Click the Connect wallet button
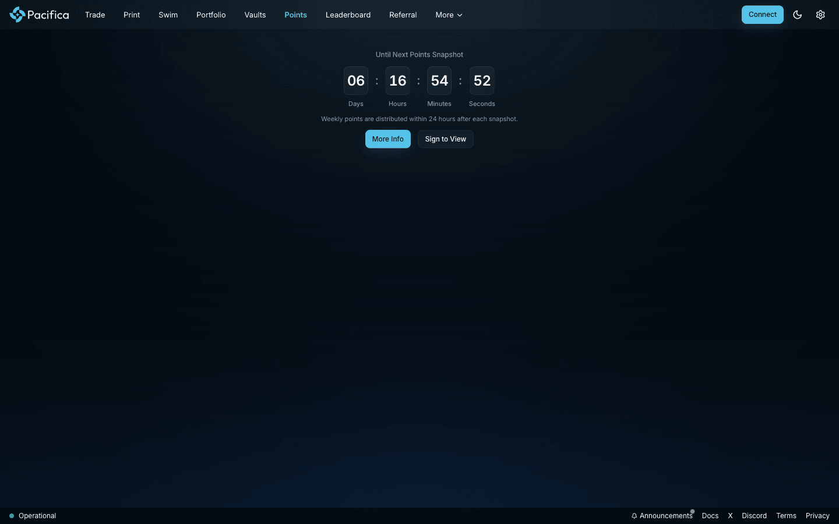Screen dimensions: 839x524 (x=762, y=15)
